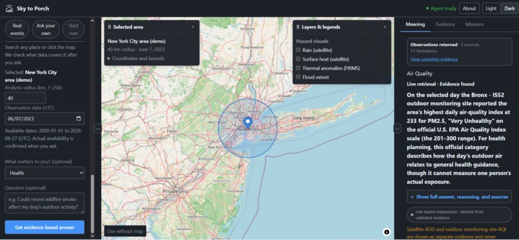This screenshot has width=519, height=240.
Task: Expand full answer, reasoning, and sources
Action: 459,197
